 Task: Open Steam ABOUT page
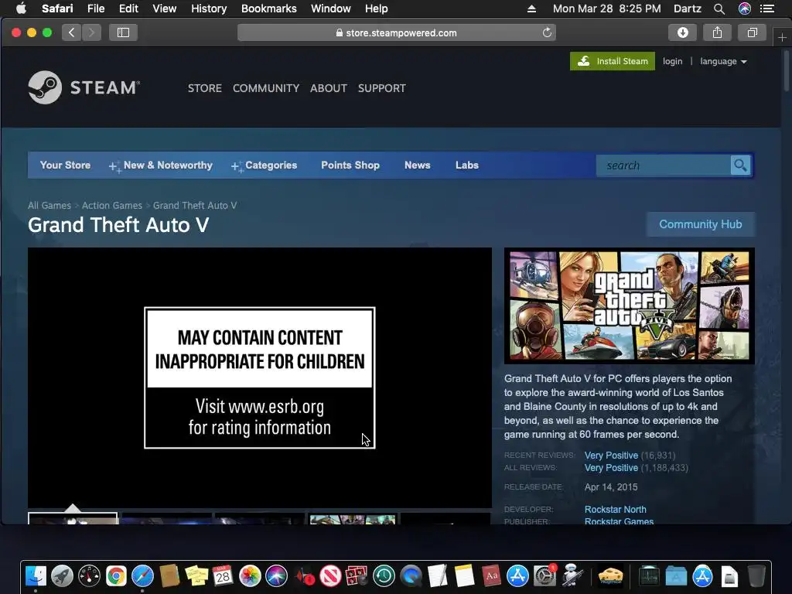[x=328, y=88]
